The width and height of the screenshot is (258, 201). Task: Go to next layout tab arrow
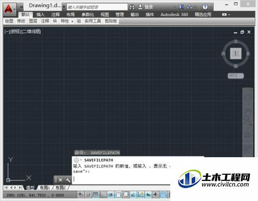coord(15,188)
